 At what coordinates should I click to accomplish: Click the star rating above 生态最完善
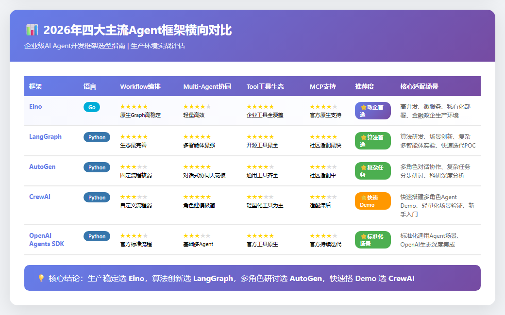point(134,137)
